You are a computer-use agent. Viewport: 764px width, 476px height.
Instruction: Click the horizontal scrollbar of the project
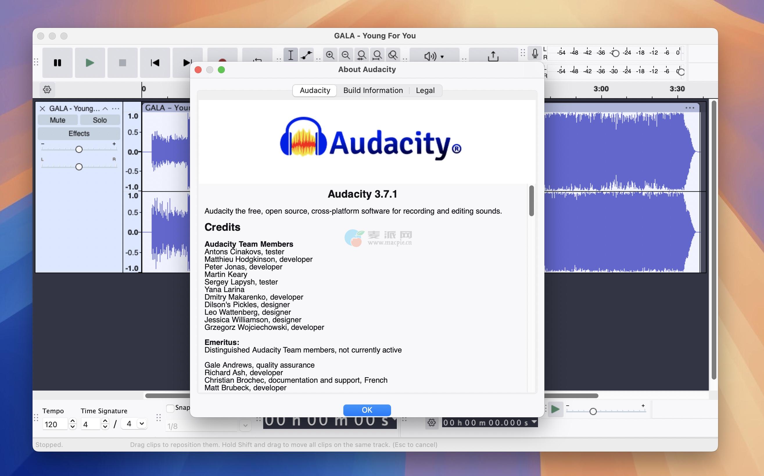(x=371, y=396)
